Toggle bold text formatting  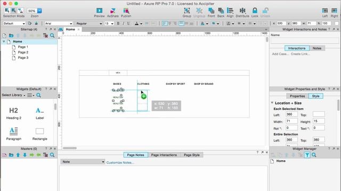tap(118, 23)
